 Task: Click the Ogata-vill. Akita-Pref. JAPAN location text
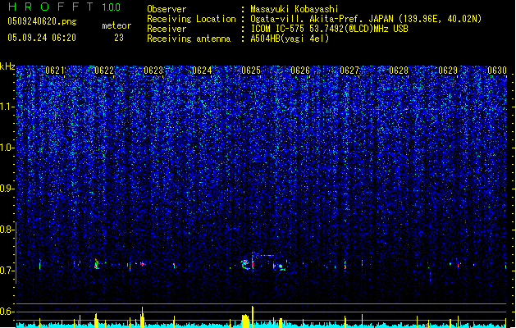[x=366, y=19]
